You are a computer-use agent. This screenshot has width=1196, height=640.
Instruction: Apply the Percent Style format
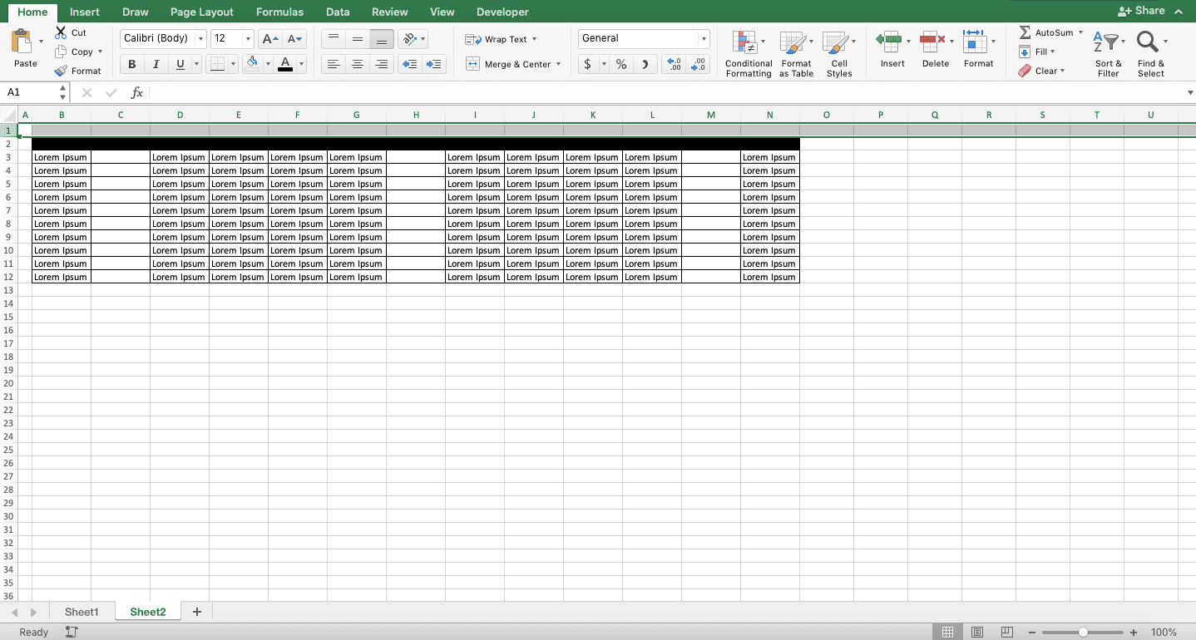[x=620, y=63]
